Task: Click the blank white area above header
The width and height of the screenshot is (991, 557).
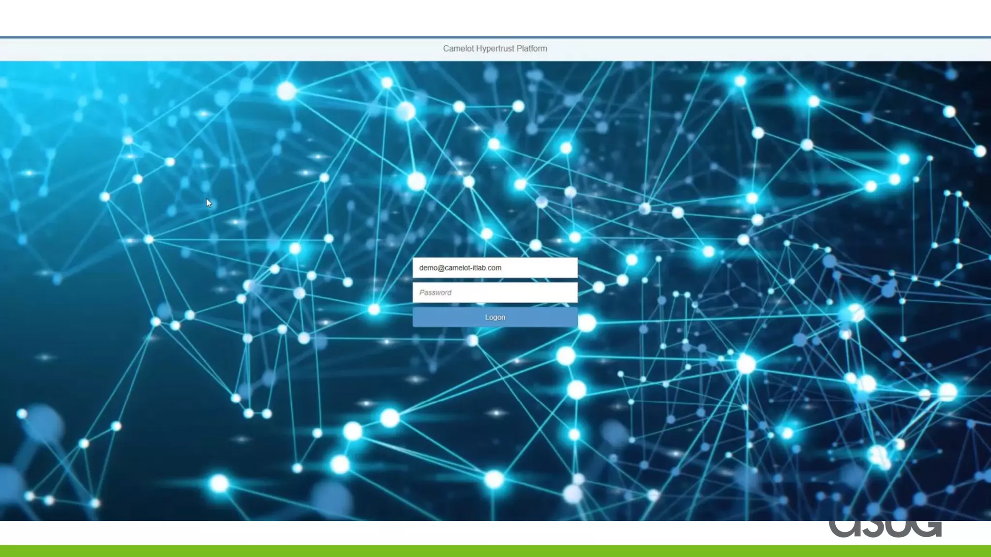Action: pyautogui.click(x=495, y=17)
